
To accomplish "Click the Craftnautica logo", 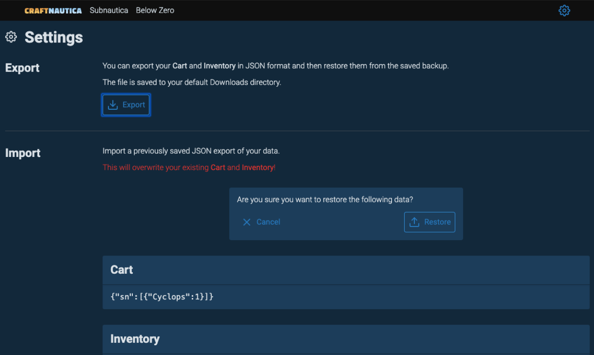I will click(53, 10).
